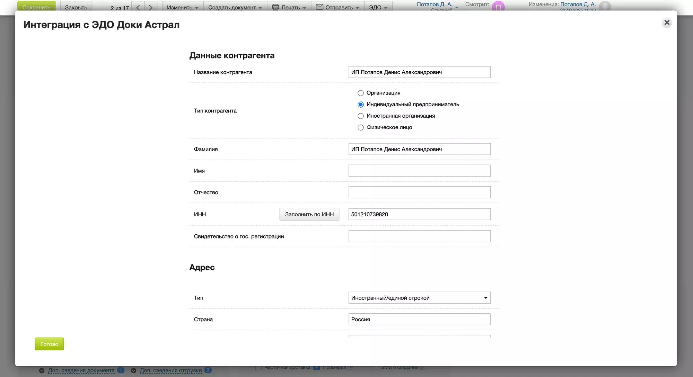
Task: Click the pink viewer avatar icon
Action: click(498, 7)
